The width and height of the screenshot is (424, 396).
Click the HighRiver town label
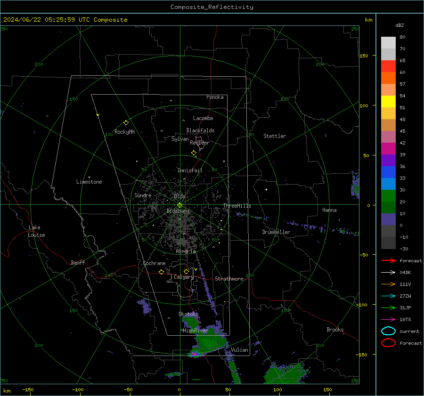pos(196,331)
